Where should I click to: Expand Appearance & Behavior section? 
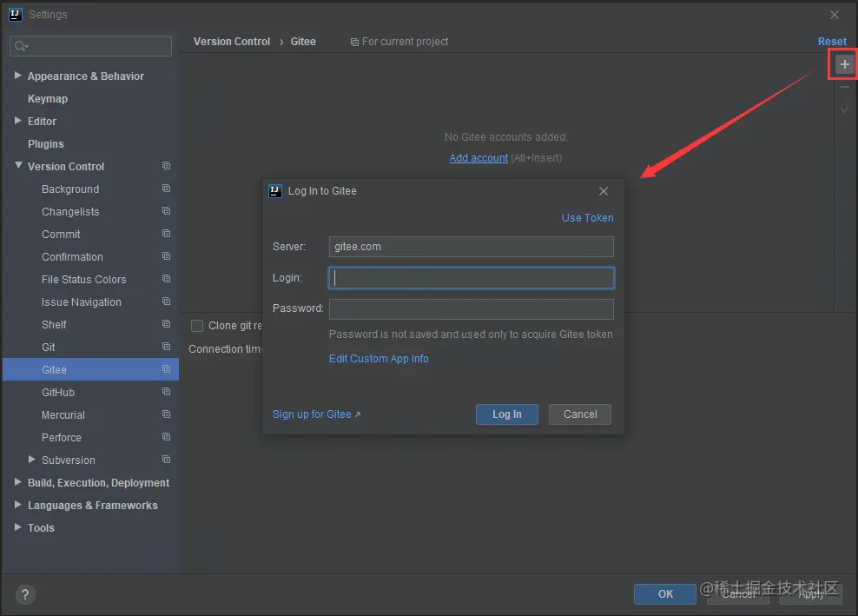click(x=18, y=76)
